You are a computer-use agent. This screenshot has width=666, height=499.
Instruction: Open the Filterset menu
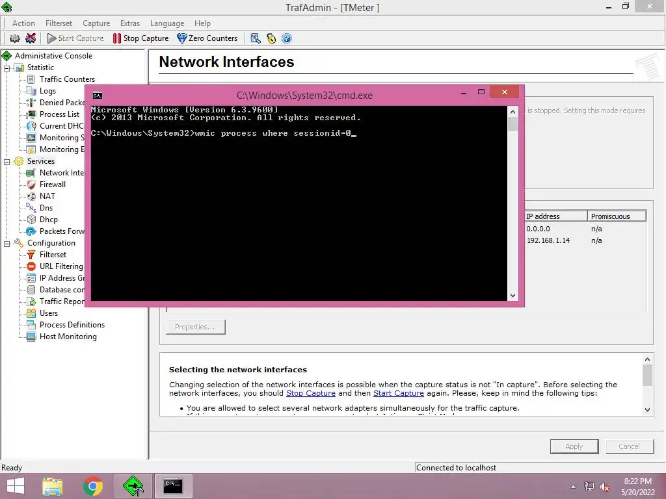pos(59,23)
